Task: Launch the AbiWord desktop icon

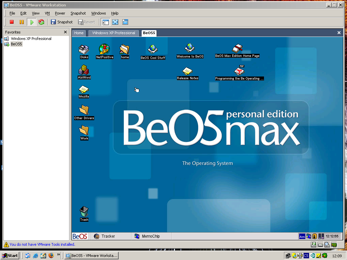Action: point(84,72)
